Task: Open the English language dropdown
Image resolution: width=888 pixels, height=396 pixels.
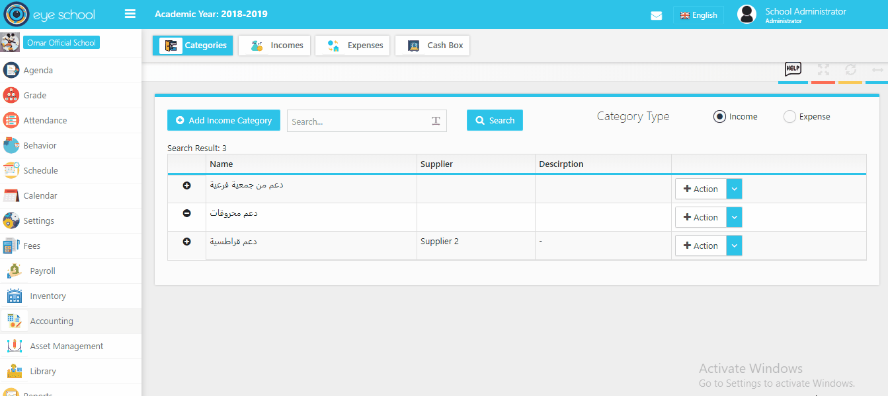Action: tap(698, 15)
